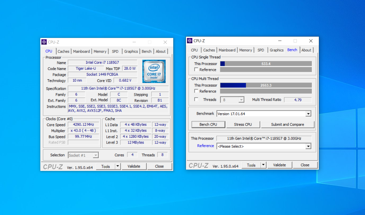The width and height of the screenshot is (365, 215).
Task: Click Core VID value 0.682 V
Action: (125, 80)
